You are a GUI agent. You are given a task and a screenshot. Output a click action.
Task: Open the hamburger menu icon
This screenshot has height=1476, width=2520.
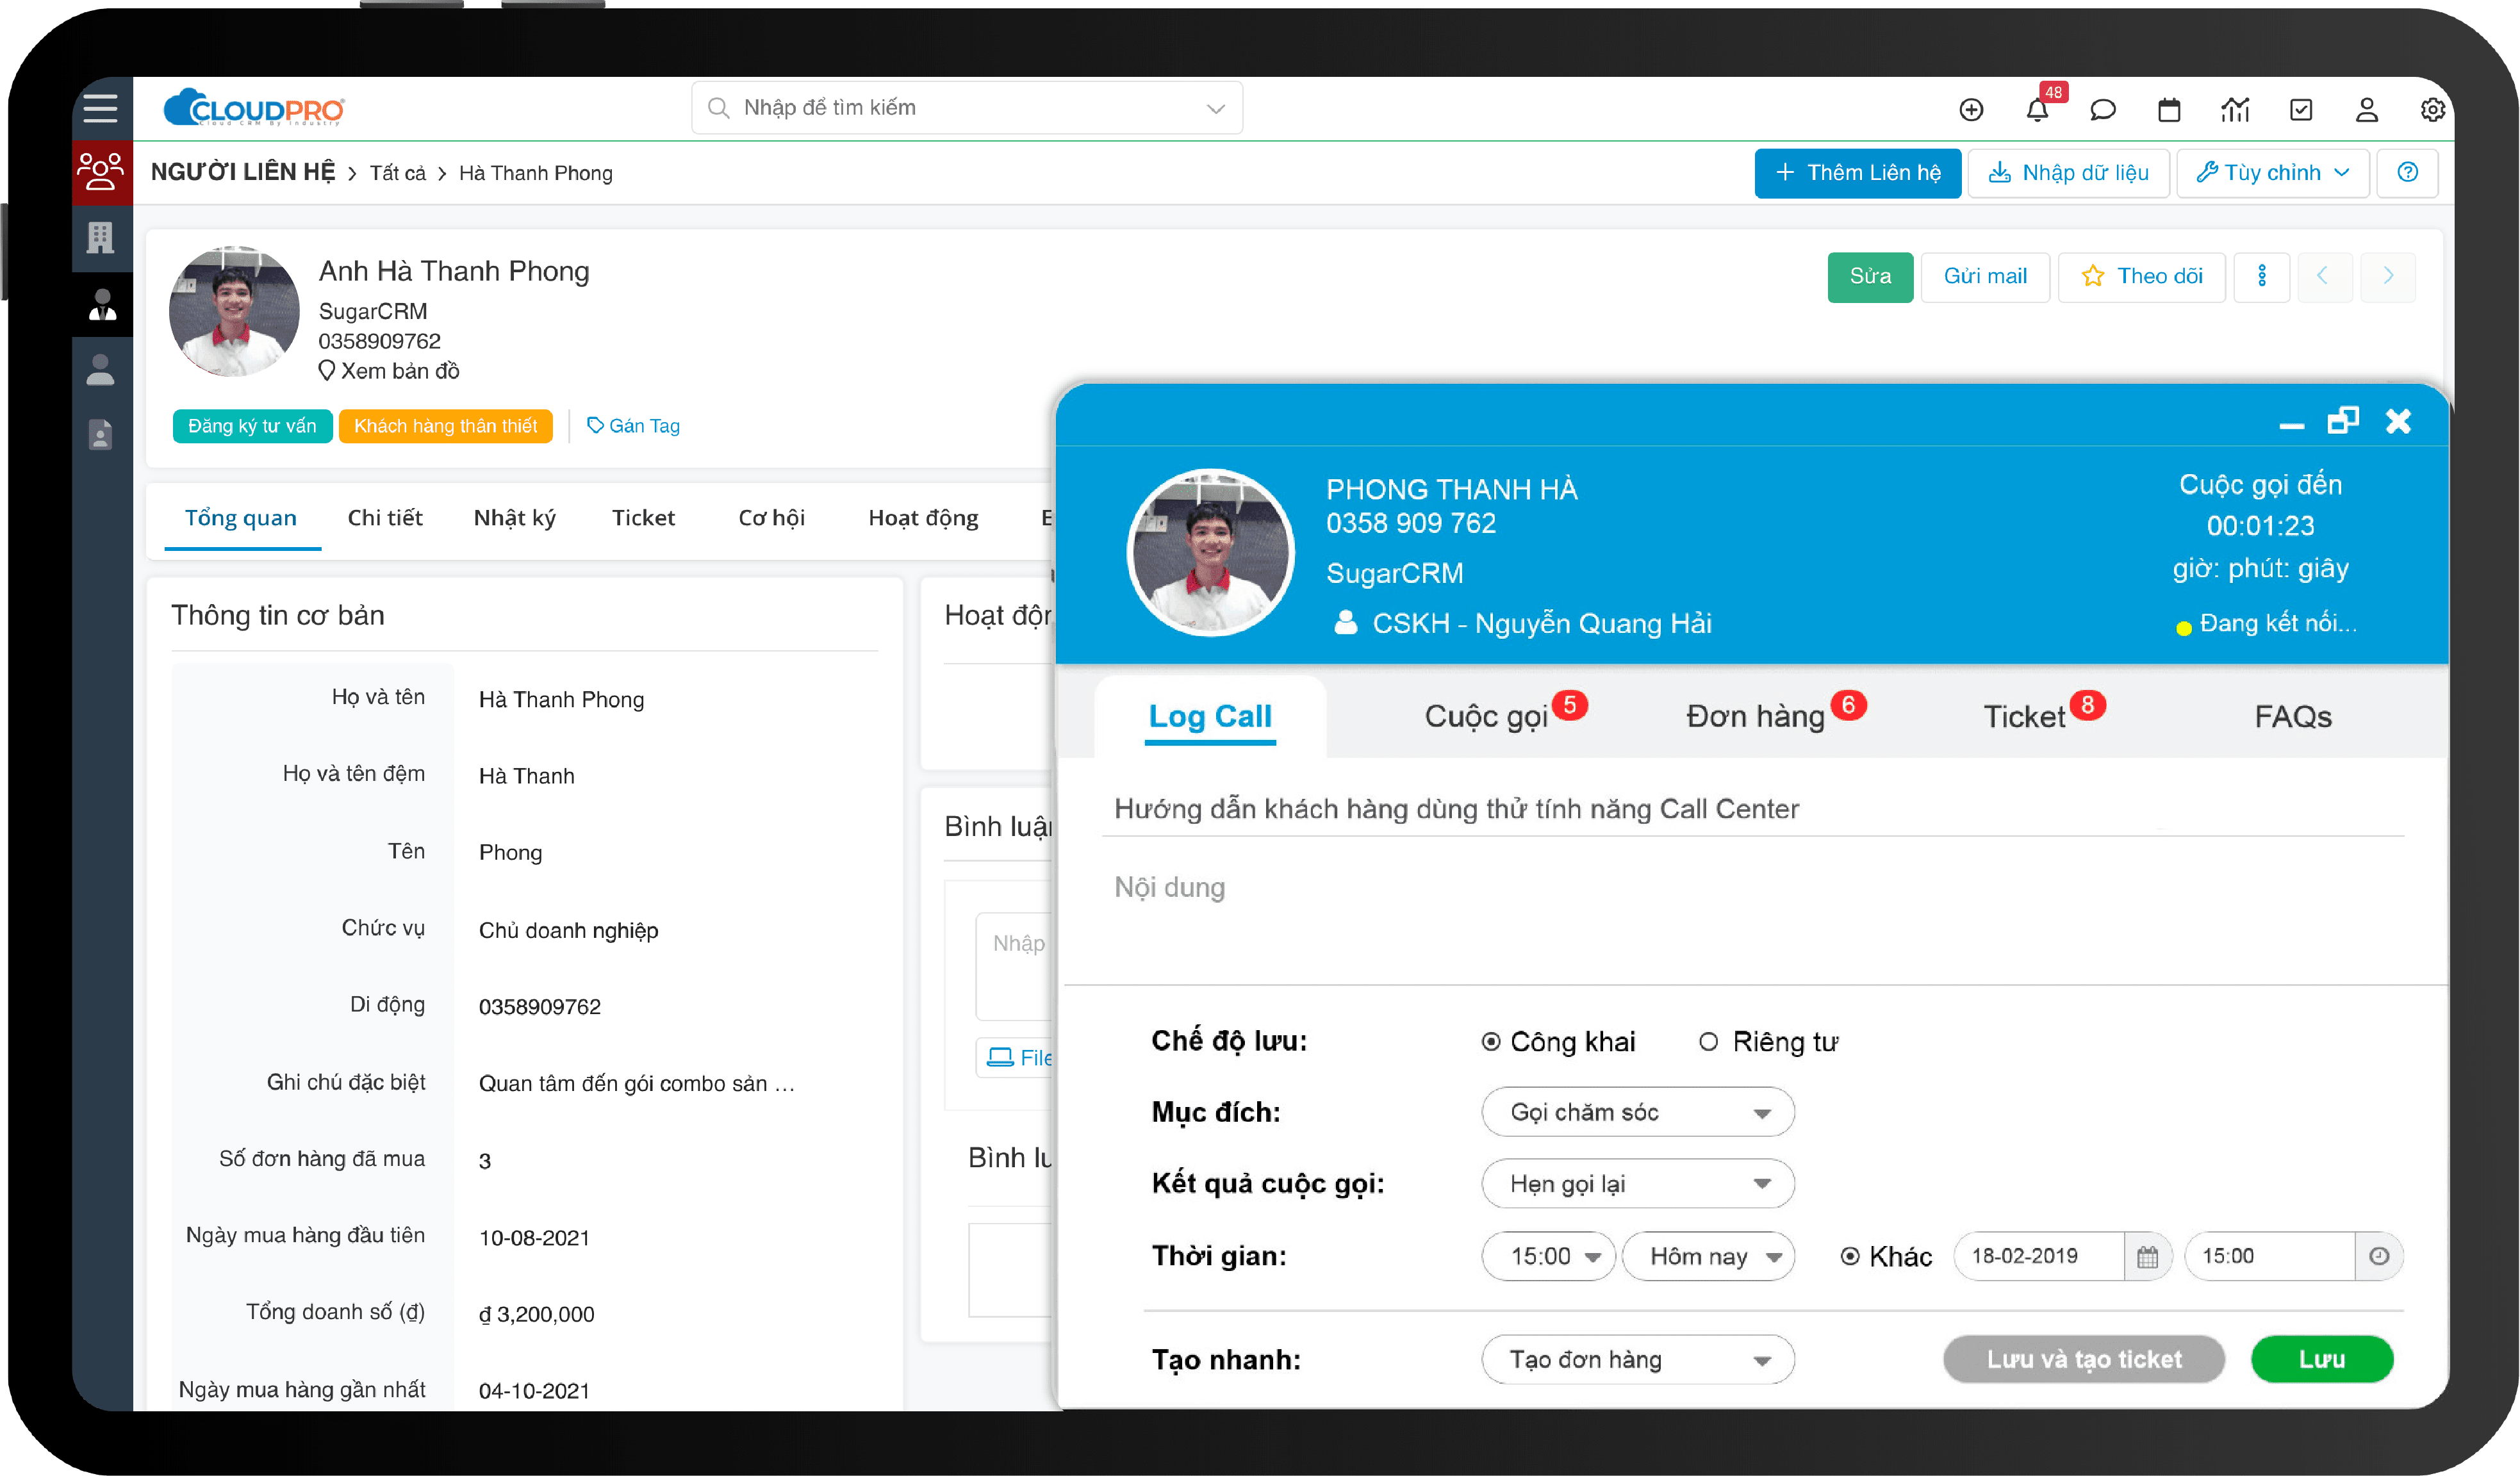click(100, 107)
